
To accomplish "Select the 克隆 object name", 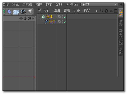I will 49,17.
